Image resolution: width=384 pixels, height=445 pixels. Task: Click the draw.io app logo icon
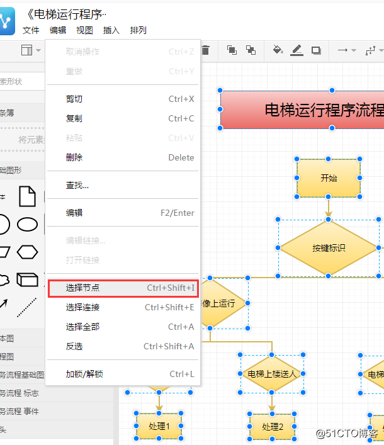coord(7,21)
